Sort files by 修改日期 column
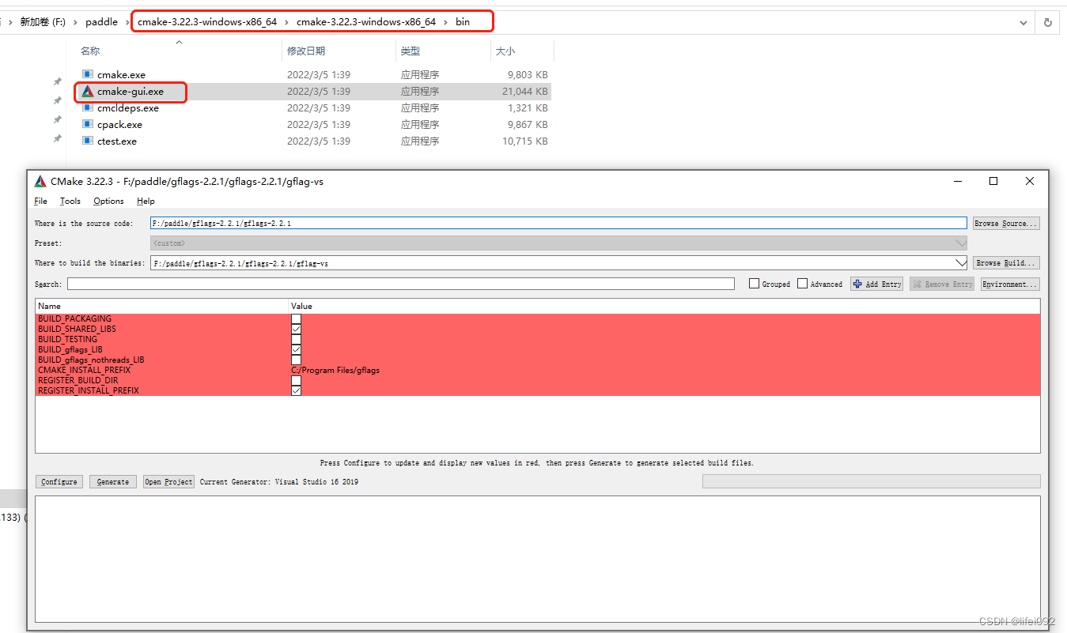The width and height of the screenshot is (1067, 633). [306, 51]
